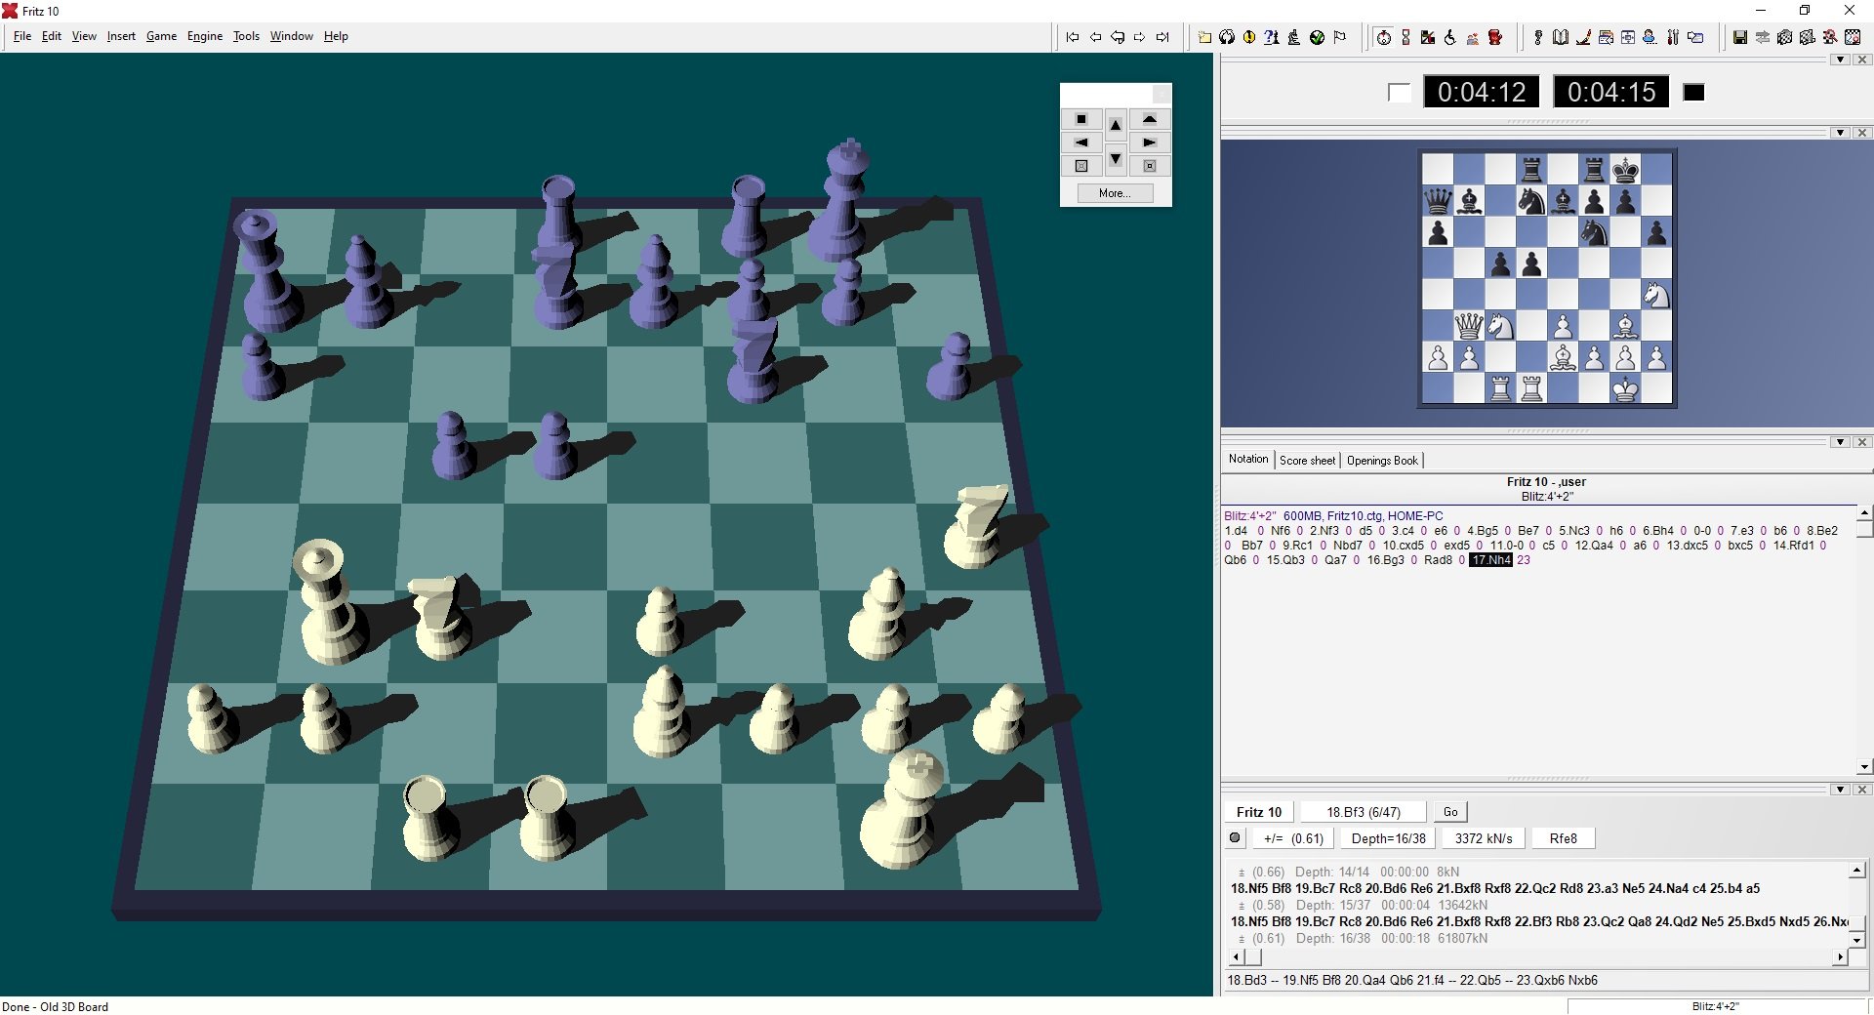Click engine output horizontal scroll right arrow

click(x=1840, y=957)
